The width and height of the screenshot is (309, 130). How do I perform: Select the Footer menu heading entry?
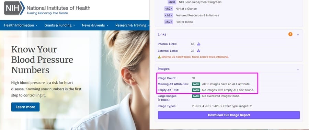click(x=184, y=22)
